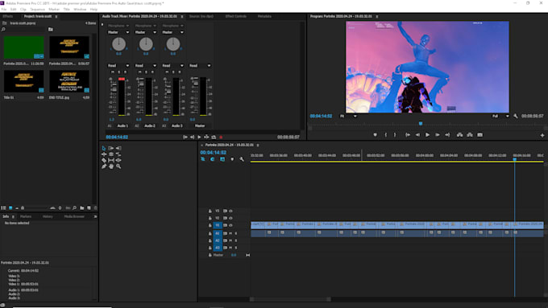
Task: Select the Track Select Forward tool
Action: click(x=111, y=148)
